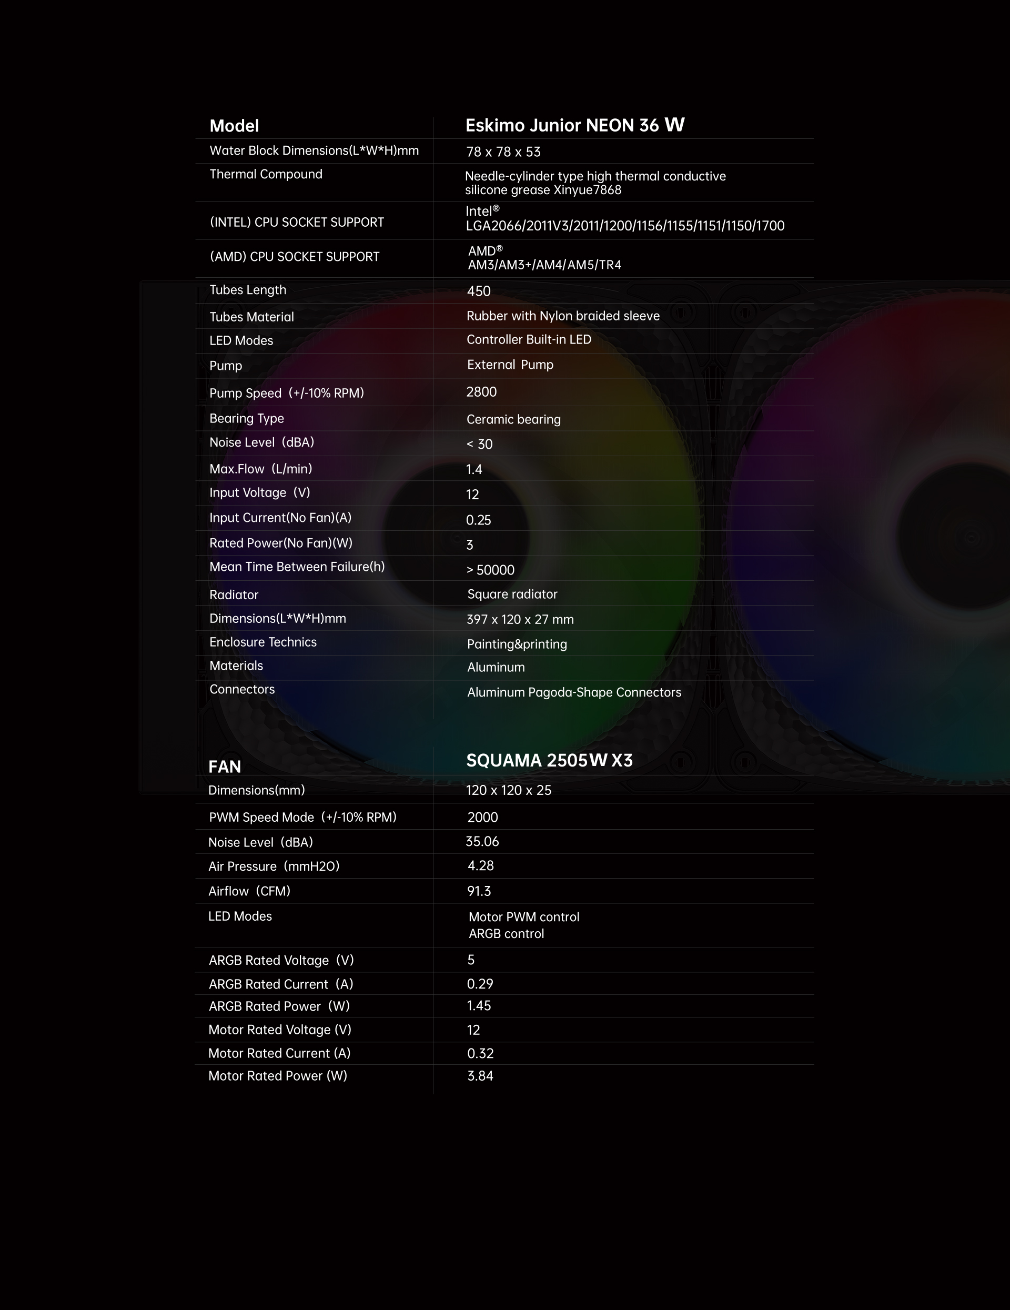The image size is (1010, 1310).
Task: Click the Ceramic bearing value
Action: coord(513,419)
